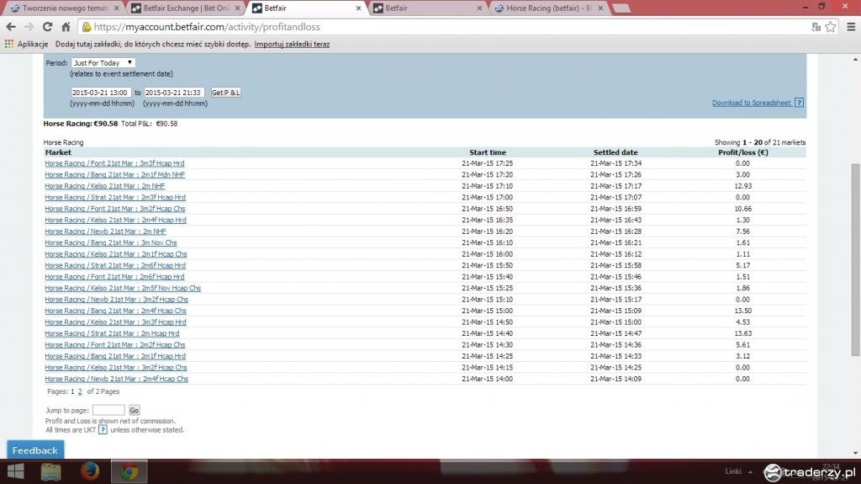Open Font 21st Mar 2m2f Hcap Chs market
861x484 pixels.
(114, 345)
